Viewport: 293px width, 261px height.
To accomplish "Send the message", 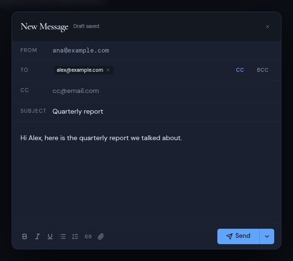I will [238, 236].
